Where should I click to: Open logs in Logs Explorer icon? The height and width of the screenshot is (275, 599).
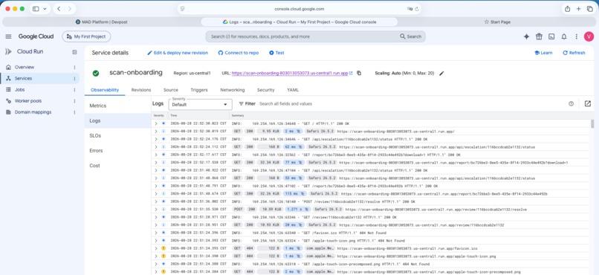pyautogui.click(x=588, y=103)
